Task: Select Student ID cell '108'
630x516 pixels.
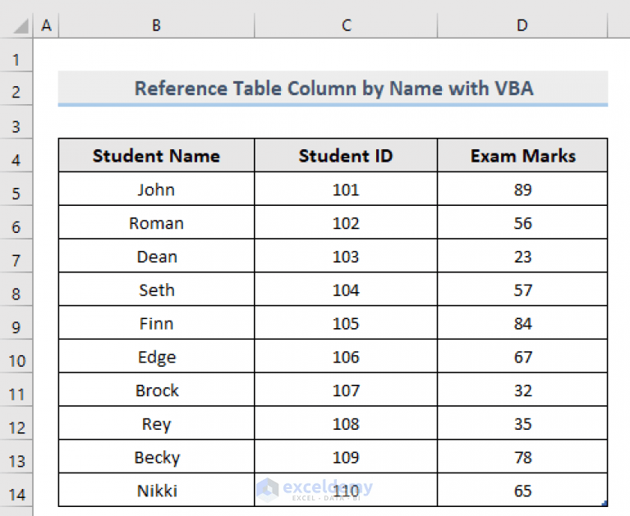Action: pyautogui.click(x=346, y=423)
